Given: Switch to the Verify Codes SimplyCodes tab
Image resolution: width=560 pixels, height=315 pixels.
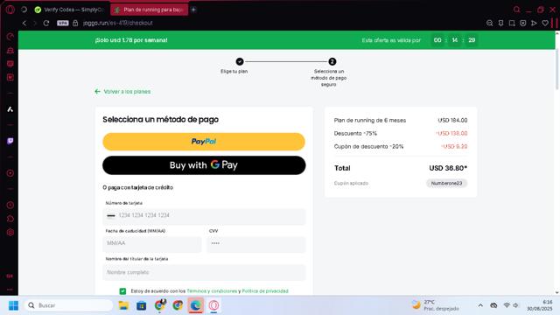Looking at the screenshot, I should 70,10.
